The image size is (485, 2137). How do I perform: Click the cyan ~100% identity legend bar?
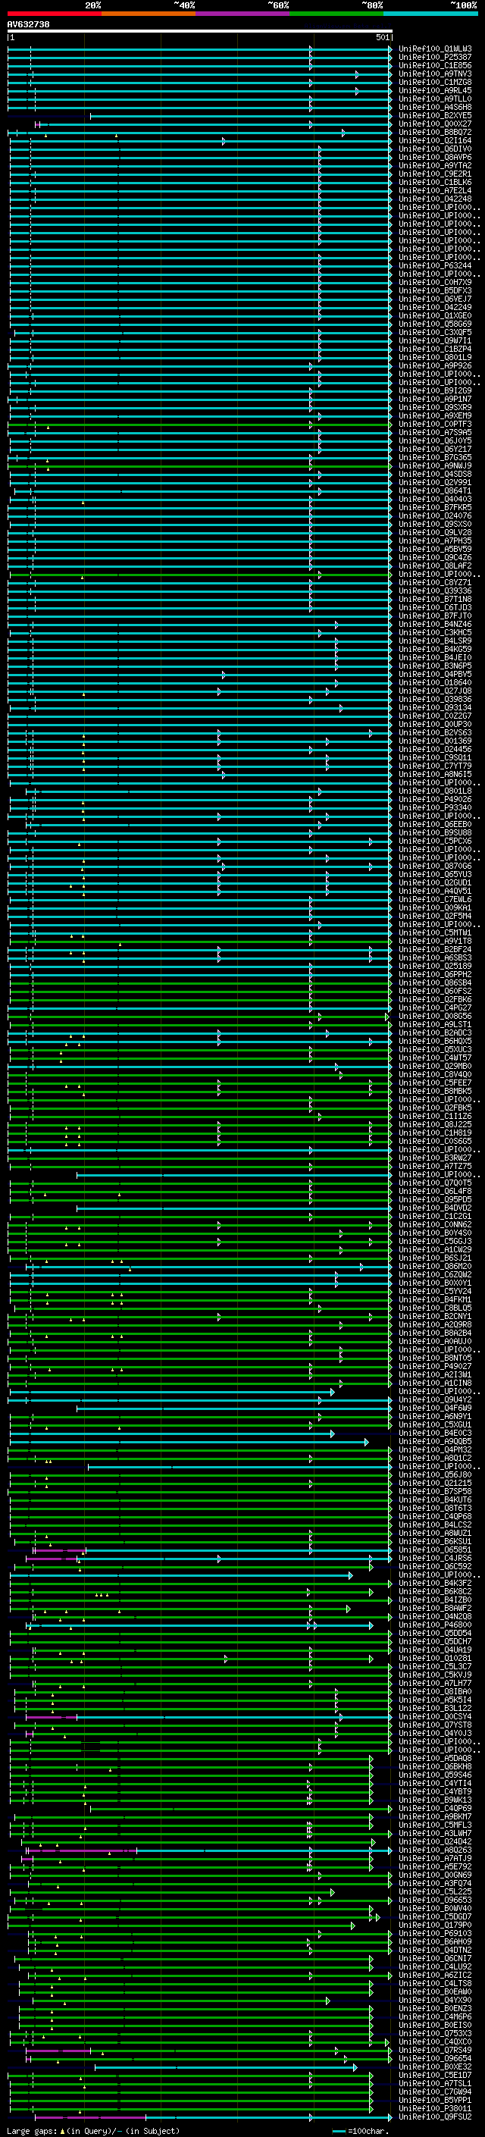430,14
